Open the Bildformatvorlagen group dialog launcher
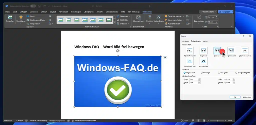256x125 pixels. click(130, 27)
